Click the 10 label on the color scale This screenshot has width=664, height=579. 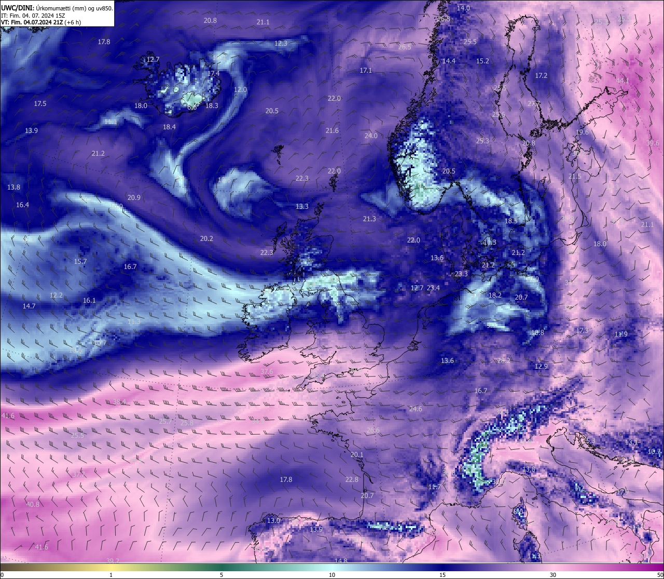click(332, 575)
